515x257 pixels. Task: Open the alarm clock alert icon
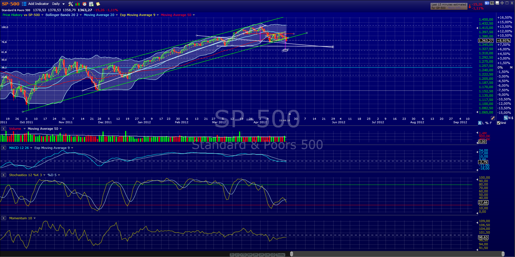(84, 4)
